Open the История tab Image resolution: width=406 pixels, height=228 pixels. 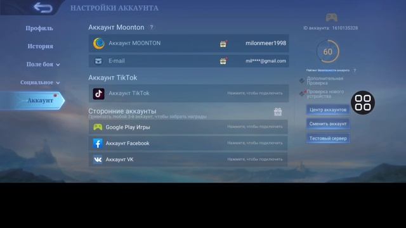(x=41, y=46)
